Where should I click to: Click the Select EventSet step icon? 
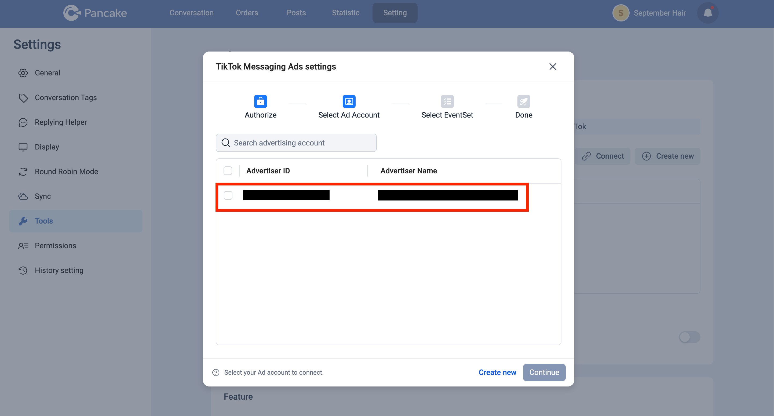(447, 101)
